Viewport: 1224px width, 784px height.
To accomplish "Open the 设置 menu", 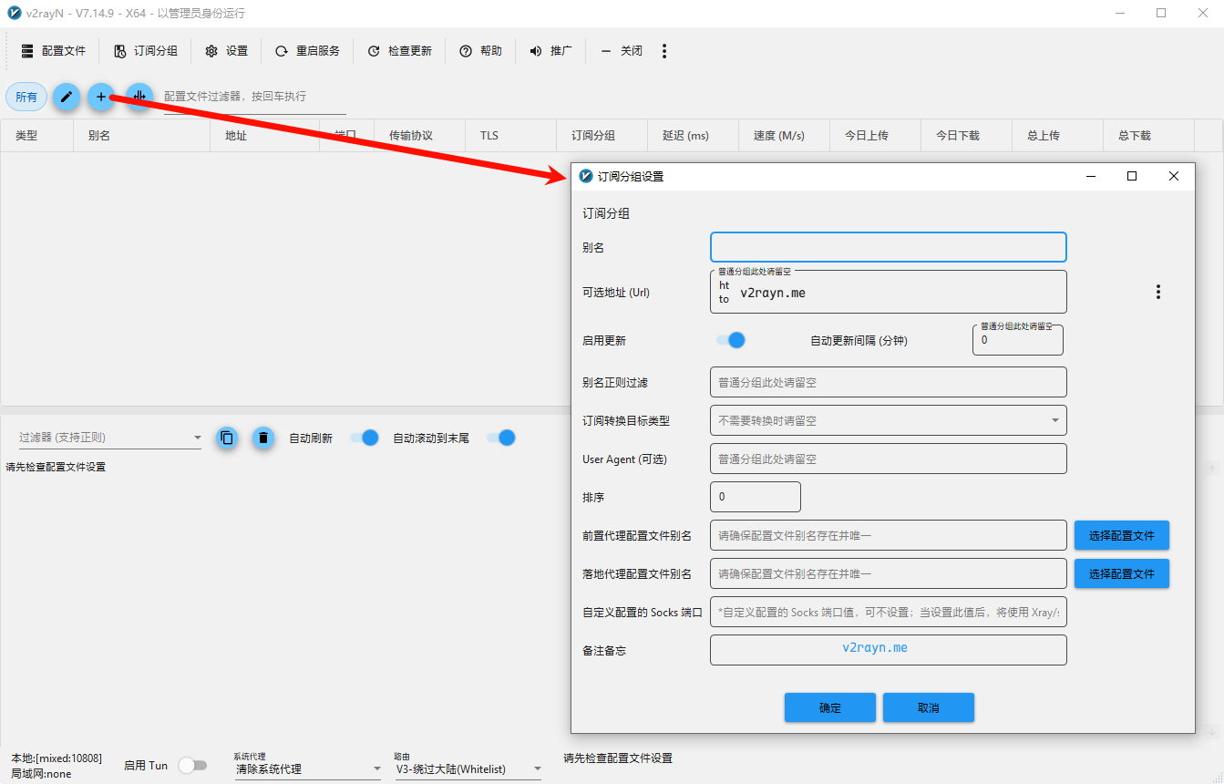I will (x=226, y=51).
